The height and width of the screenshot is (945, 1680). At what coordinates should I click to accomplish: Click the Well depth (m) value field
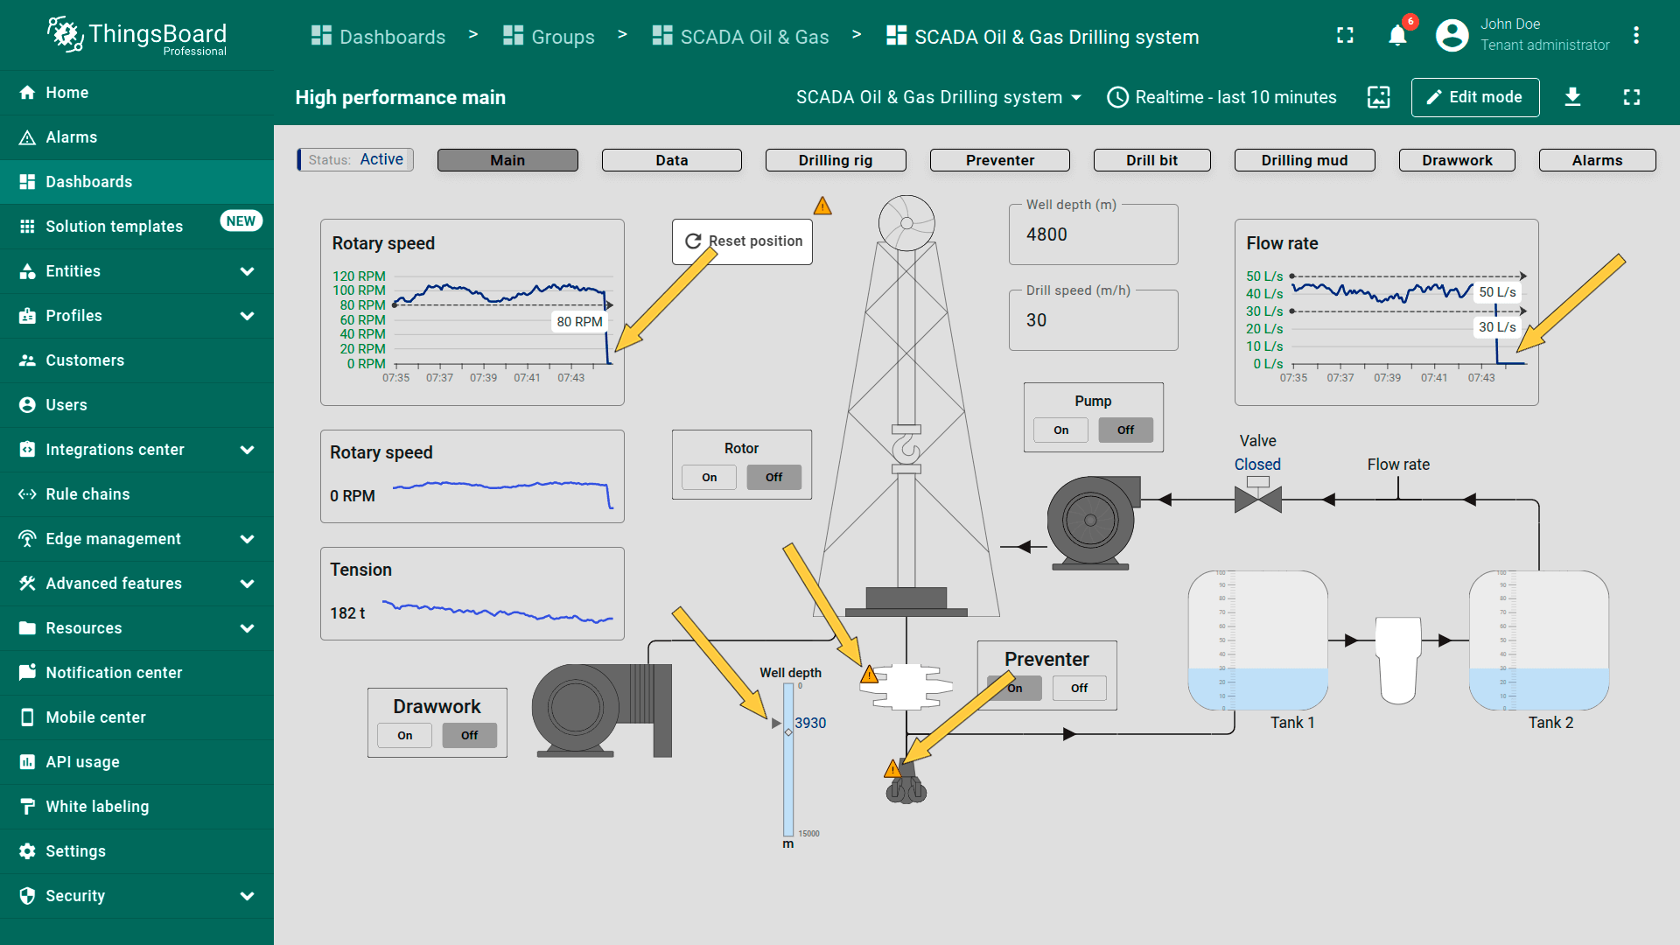point(1092,234)
